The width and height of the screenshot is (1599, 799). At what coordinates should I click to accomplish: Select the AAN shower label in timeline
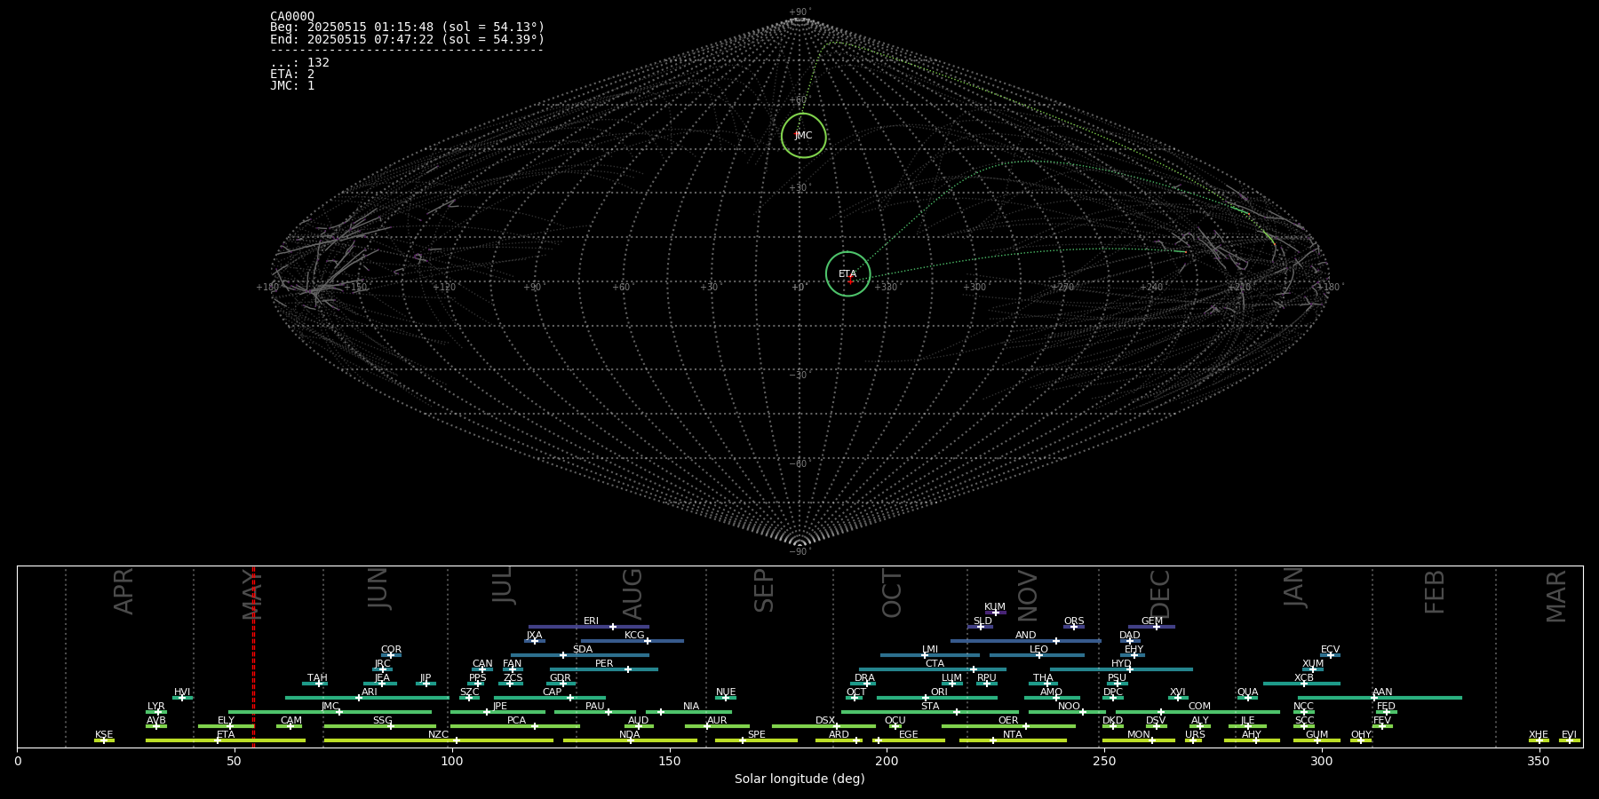tap(1382, 692)
